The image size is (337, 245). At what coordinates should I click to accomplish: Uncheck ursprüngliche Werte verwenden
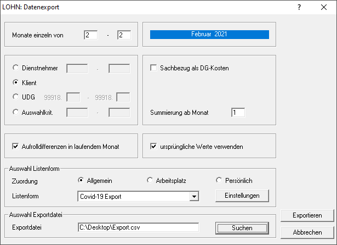point(154,147)
